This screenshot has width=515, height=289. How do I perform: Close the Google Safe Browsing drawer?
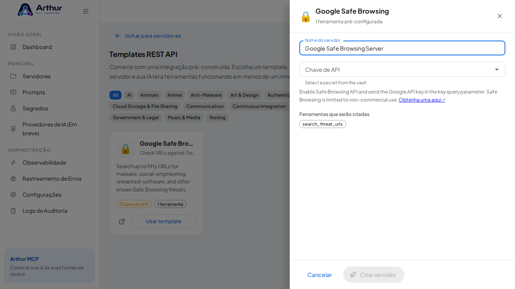500,16
